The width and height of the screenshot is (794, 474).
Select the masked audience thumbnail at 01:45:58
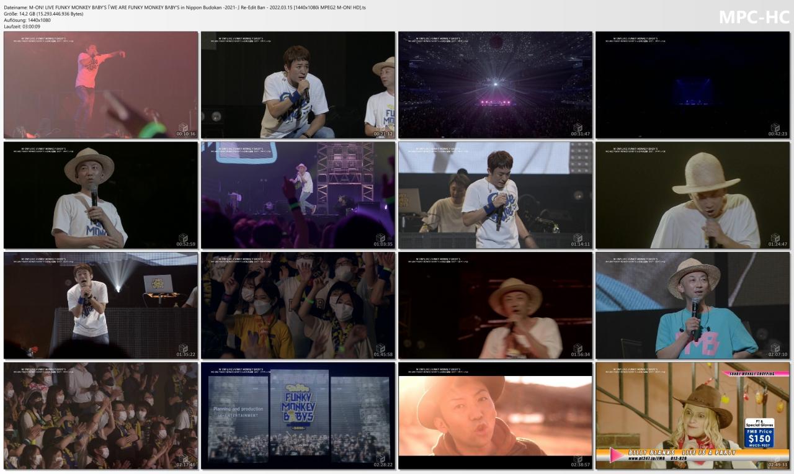tap(298, 305)
